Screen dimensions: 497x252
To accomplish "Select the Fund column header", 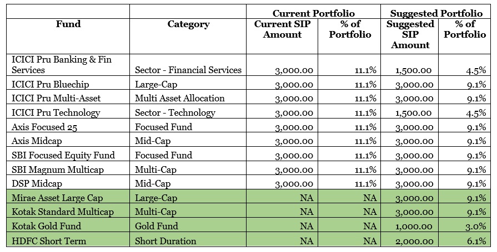I will [68, 24].
